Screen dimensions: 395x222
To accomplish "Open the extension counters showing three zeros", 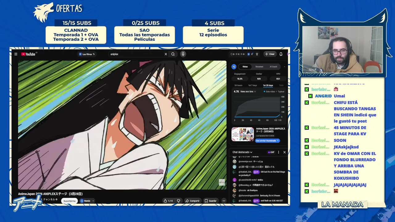I will [x=238, y=54].
